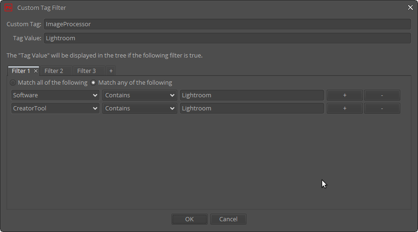Click Lightroom value field in Software row
The image size is (418, 232).
(x=252, y=95)
